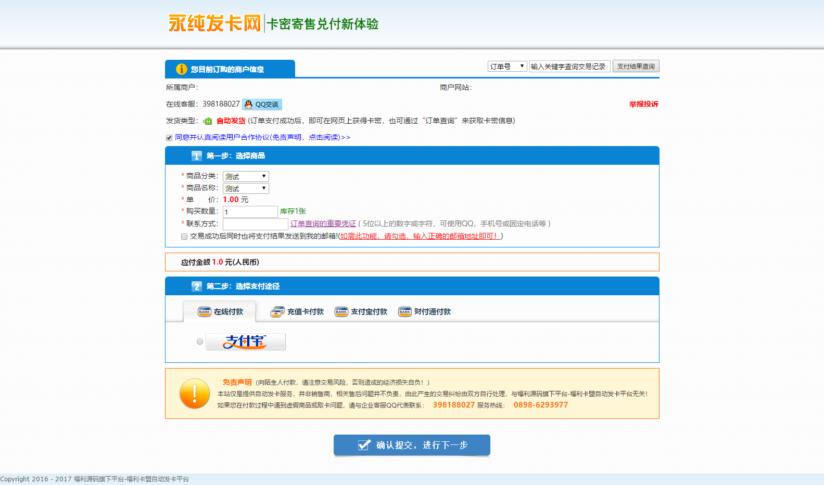Viewport: 824px width, 485px height.
Task: Click the QQ penguin icon in QQ交谈
Action: pyautogui.click(x=248, y=104)
